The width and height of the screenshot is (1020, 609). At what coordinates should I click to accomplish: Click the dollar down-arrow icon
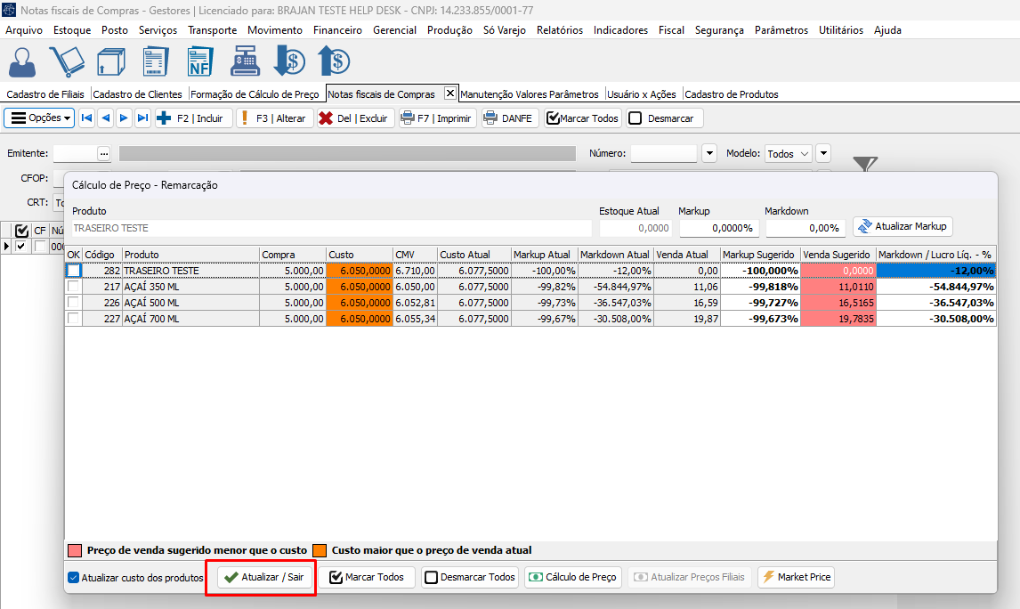pyautogui.click(x=289, y=62)
